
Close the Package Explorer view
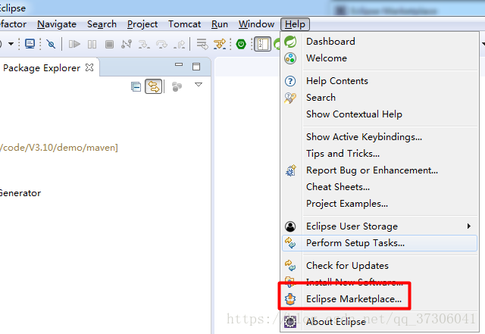[89, 67]
